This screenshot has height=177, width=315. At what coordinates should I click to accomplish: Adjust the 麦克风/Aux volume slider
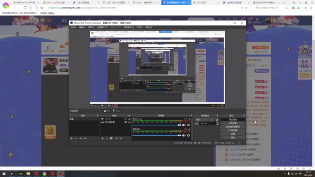pos(157,125)
